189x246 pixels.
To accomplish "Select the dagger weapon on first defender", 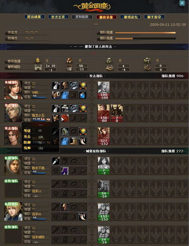I will tap(56, 161).
